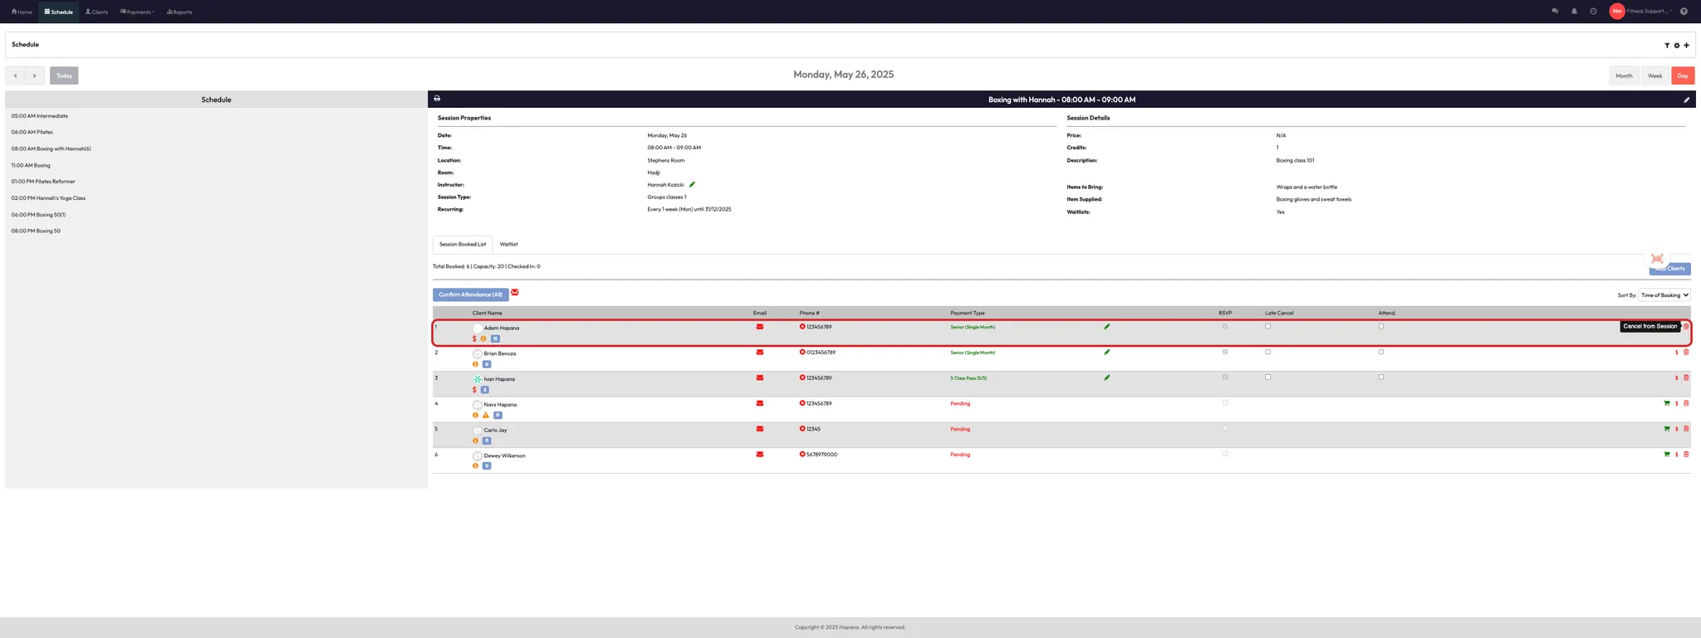The height and width of the screenshot is (638, 1701).
Task: Tick Attend. checkbox for Brian Benoza
Action: (x=1381, y=352)
